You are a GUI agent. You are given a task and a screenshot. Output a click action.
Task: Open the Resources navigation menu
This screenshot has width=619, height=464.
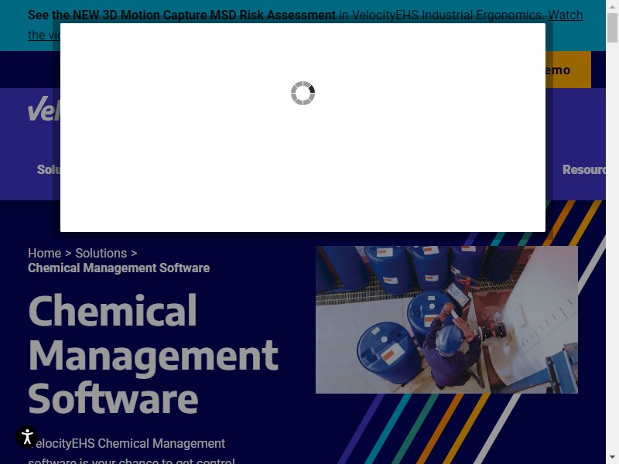tap(583, 169)
